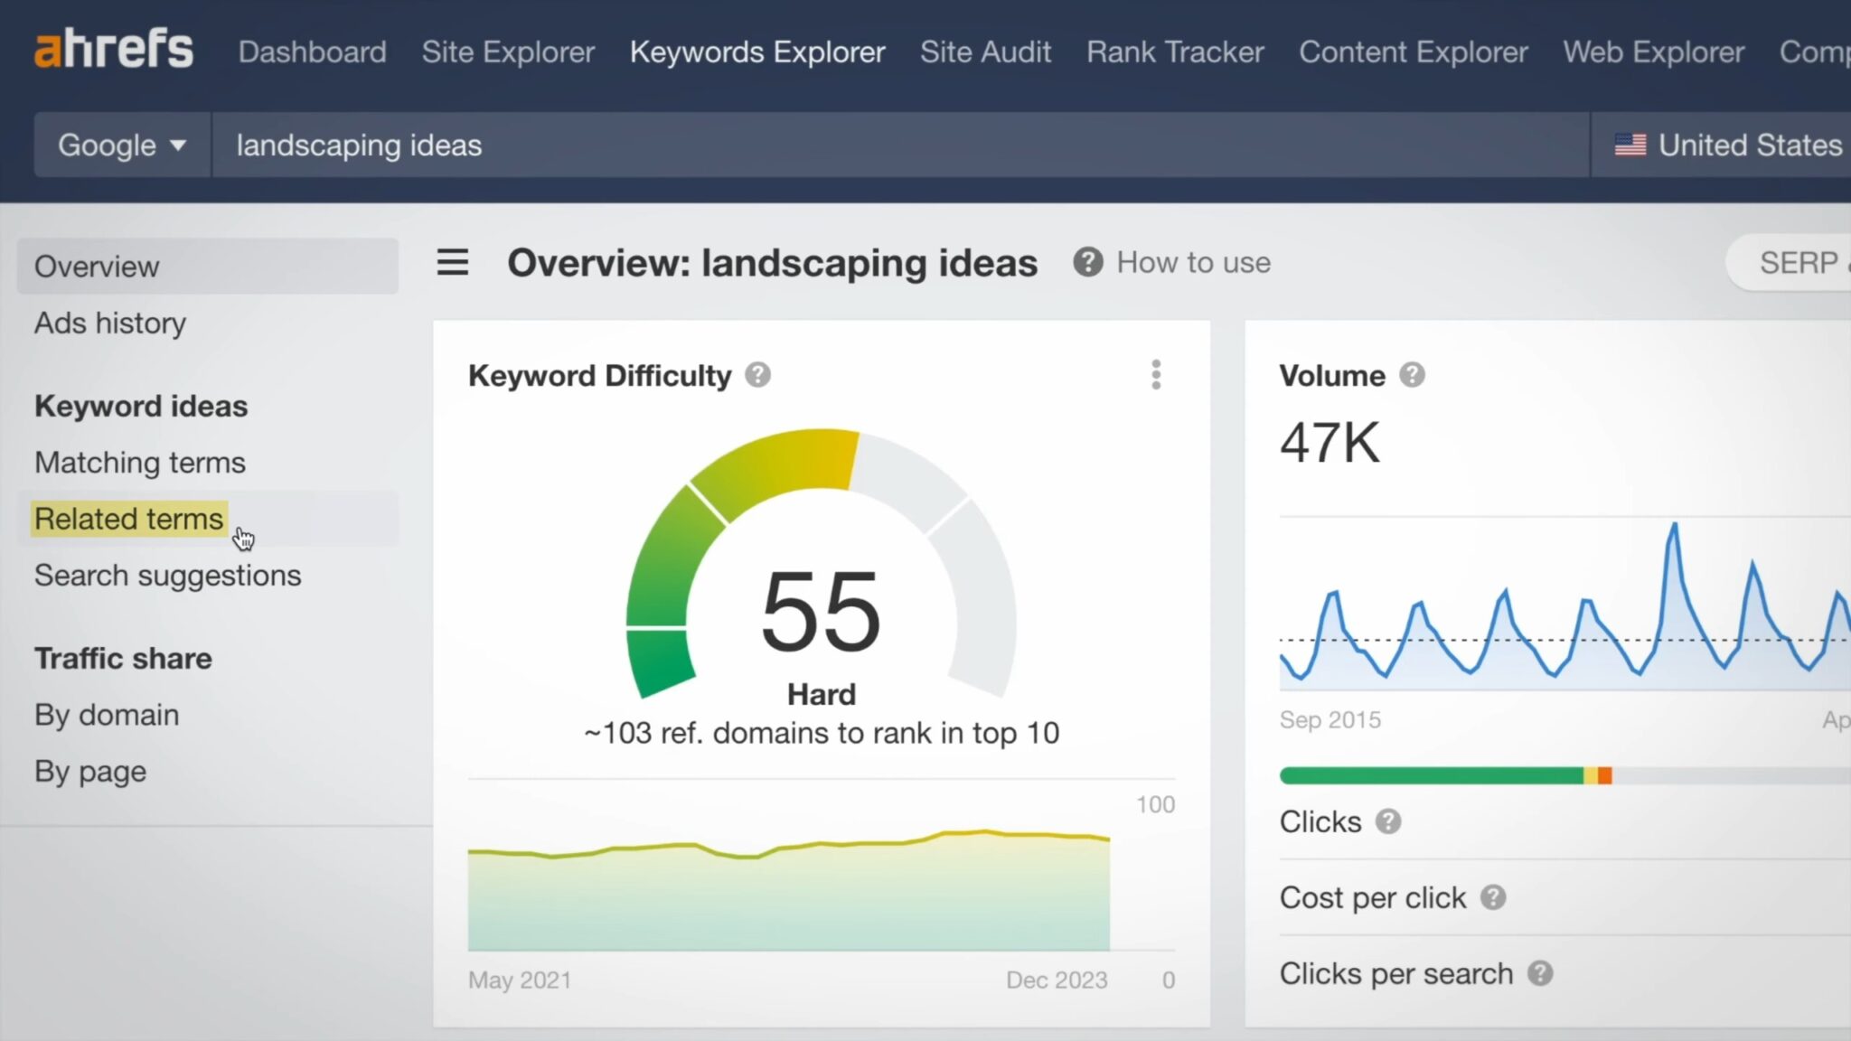Screen dimensions: 1851x1041
Task: Click the Dec 2023 chart date label
Action: click(1057, 980)
